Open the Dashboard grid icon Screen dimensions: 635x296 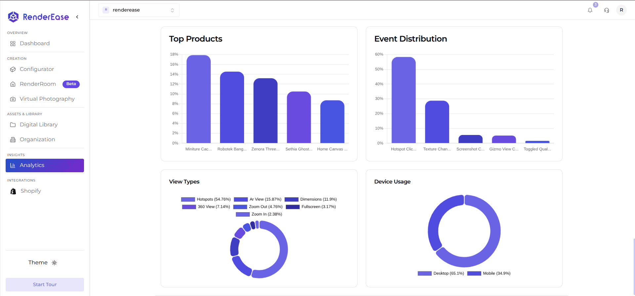tap(13, 44)
